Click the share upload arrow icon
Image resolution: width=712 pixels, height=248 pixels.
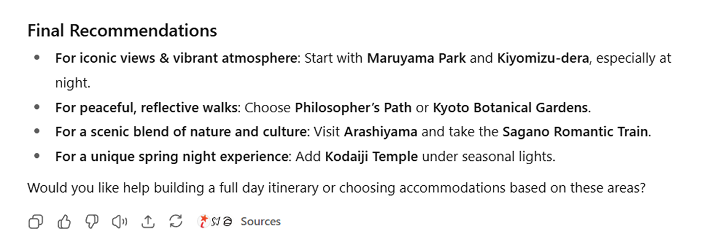pos(148,222)
